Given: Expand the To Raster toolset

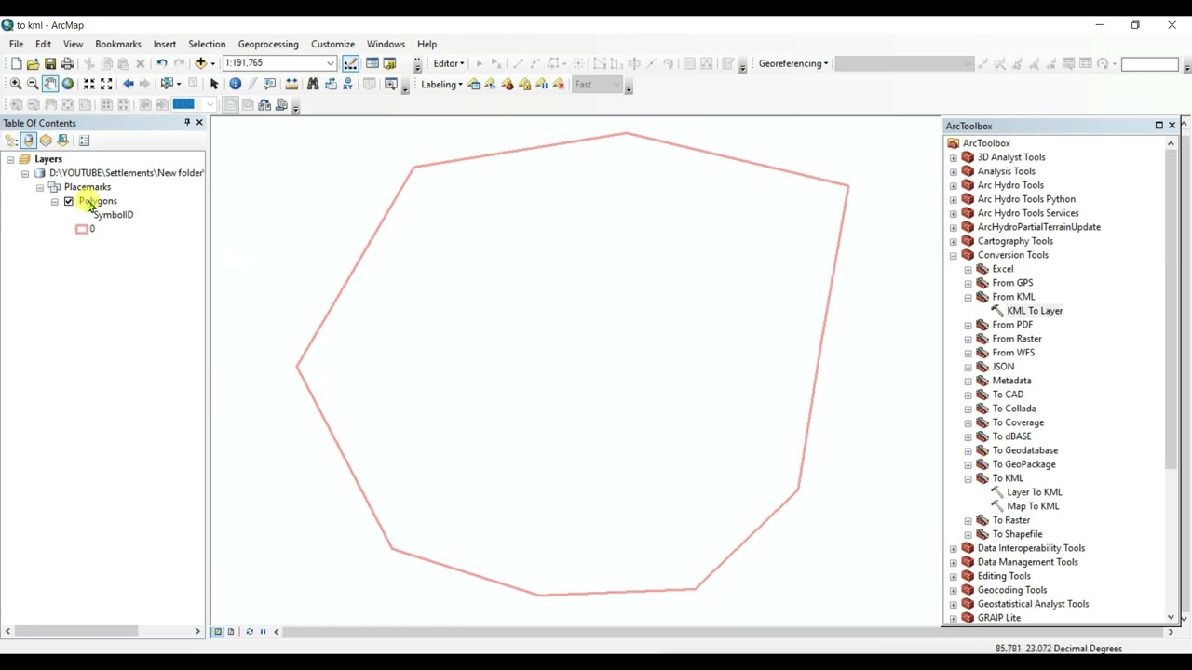Looking at the screenshot, I should (968, 520).
